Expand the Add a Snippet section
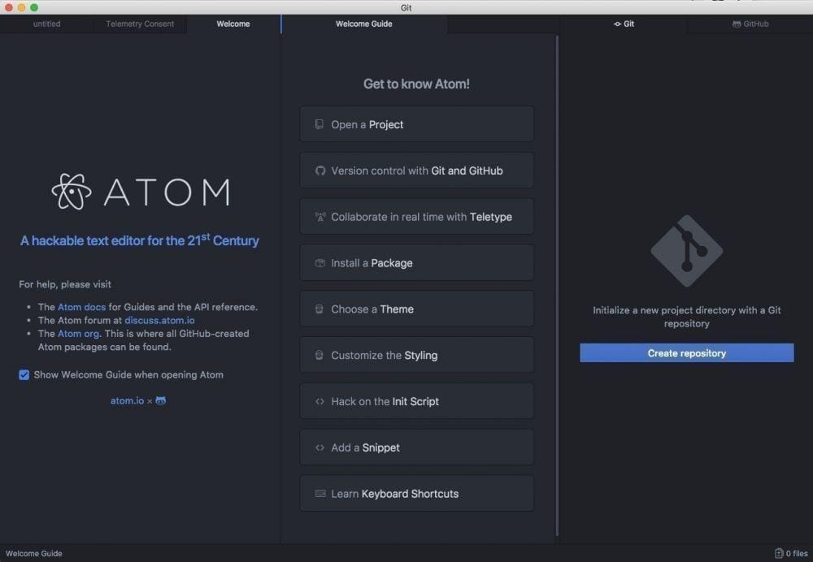Viewport: 813px width, 562px height. click(x=416, y=447)
